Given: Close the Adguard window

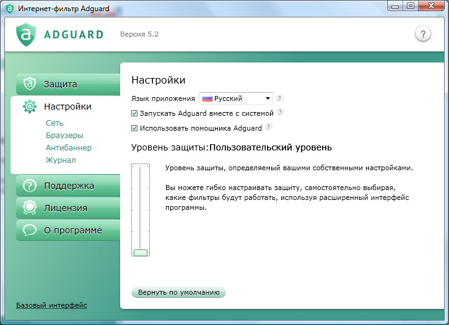Looking at the screenshot, I should click(x=432, y=6).
